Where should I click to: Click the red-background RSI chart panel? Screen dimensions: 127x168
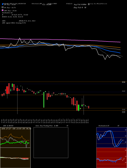pyautogui.click(x=112, y=158)
